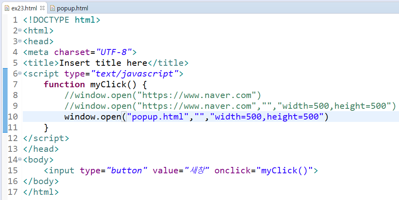Click the closing </script> tag
The height and width of the screenshot is (200, 399).
(x=46, y=138)
